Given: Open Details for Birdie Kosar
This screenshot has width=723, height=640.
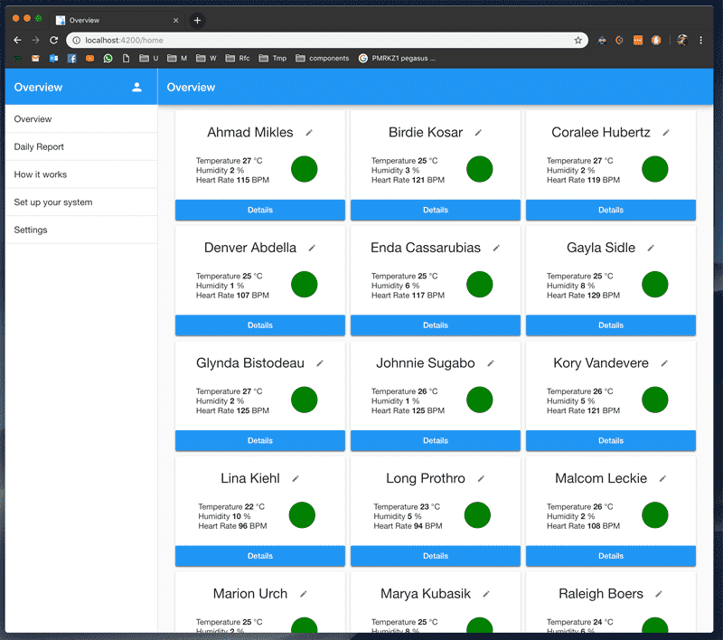Looking at the screenshot, I should [x=436, y=210].
